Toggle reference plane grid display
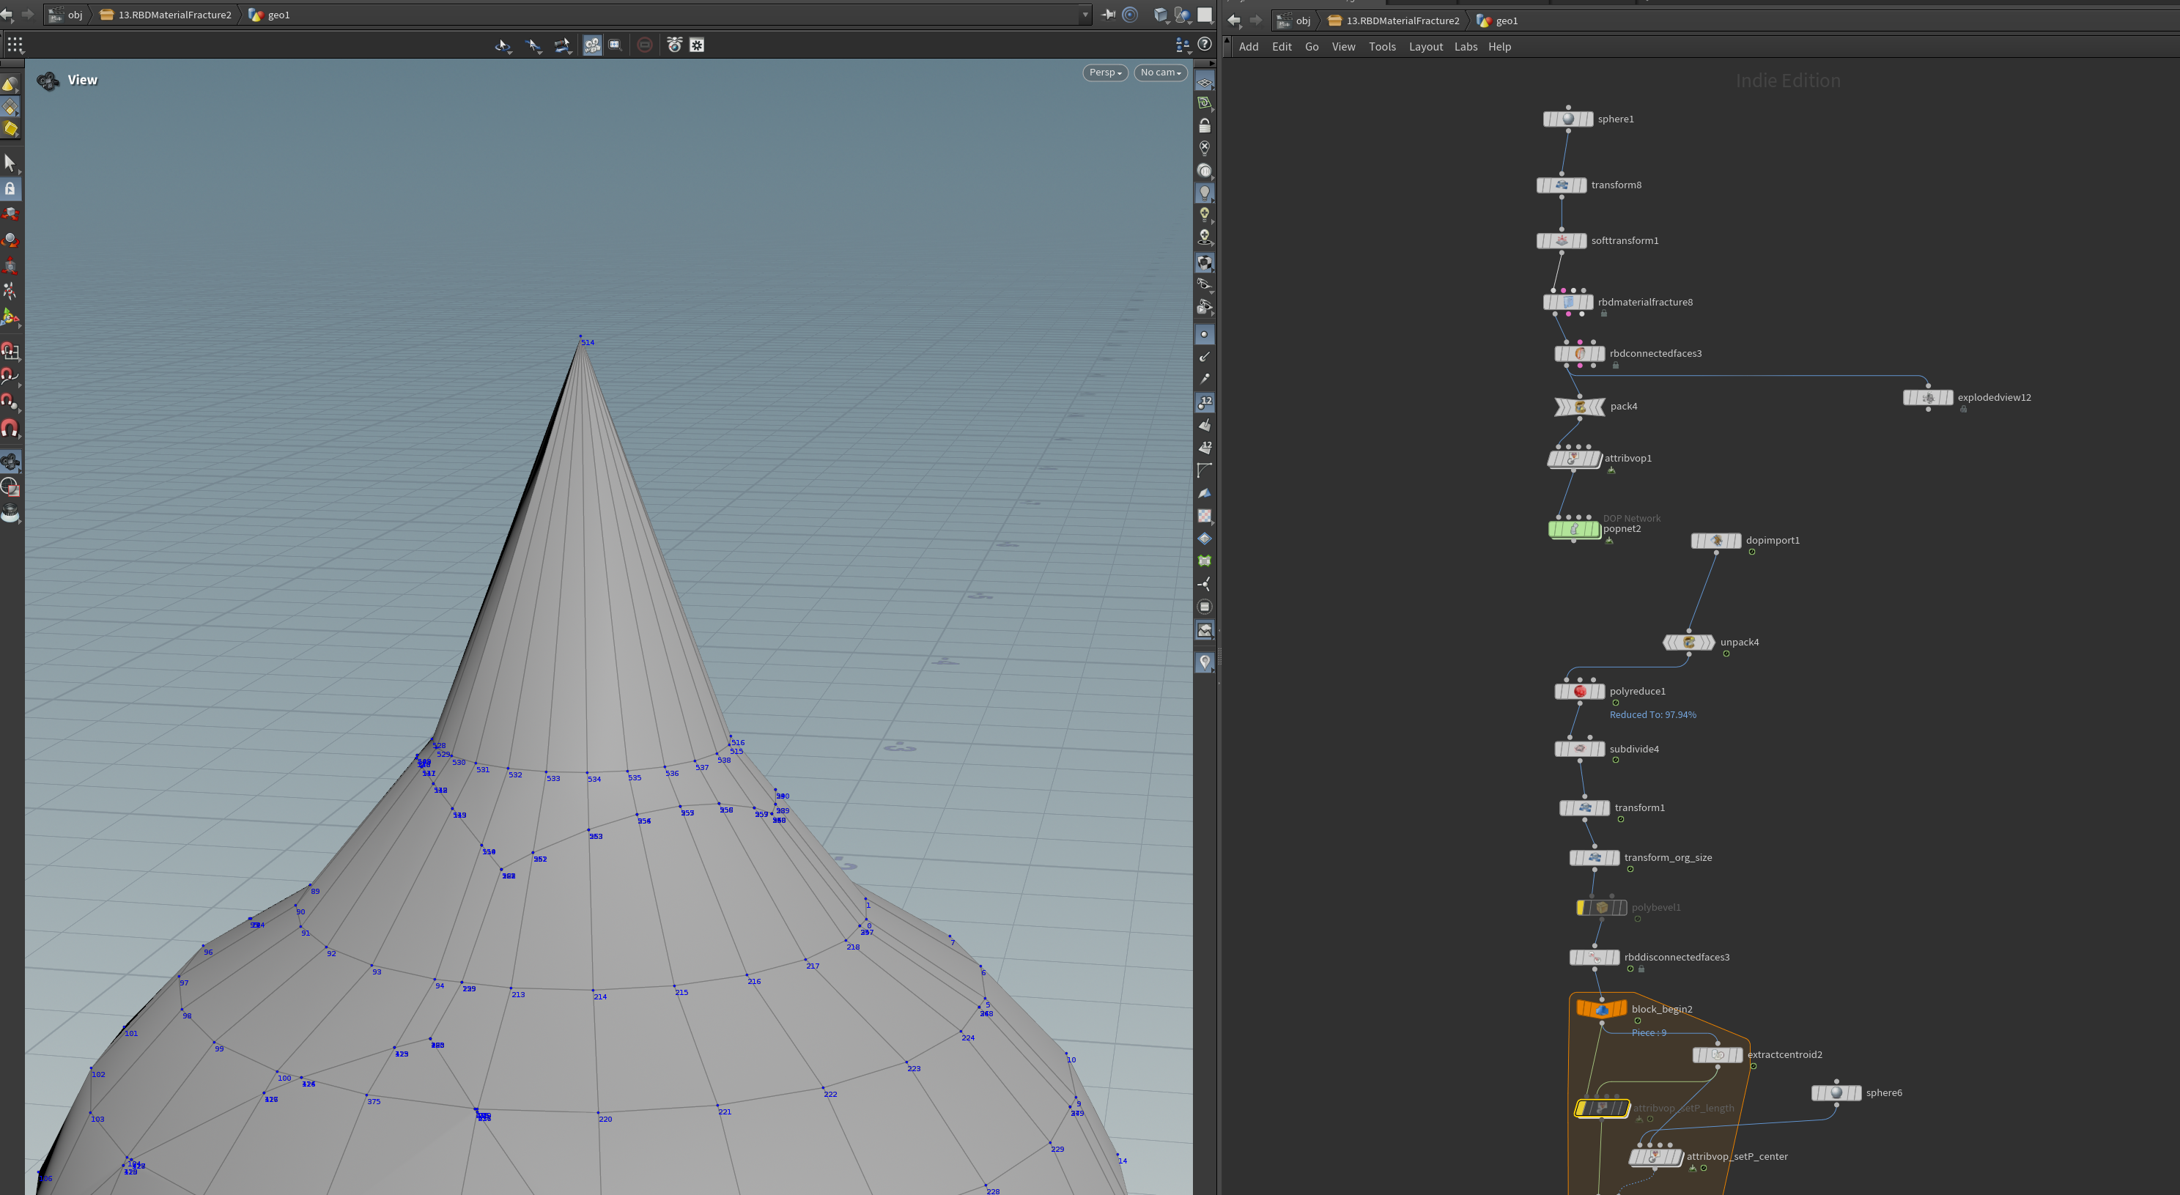 tap(1204, 83)
